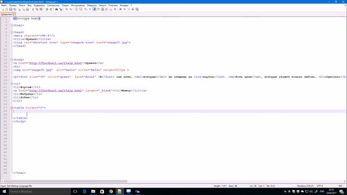
Task: Toggle the highlighted indent guide icon
Action: (x=94, y=9)
